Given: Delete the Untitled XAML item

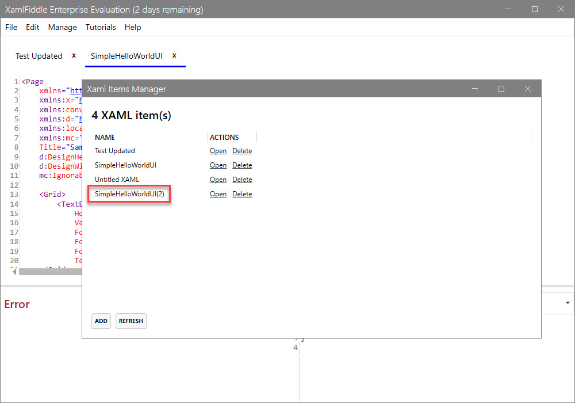Looking at the screenshot, I should (x=242, y=180).
